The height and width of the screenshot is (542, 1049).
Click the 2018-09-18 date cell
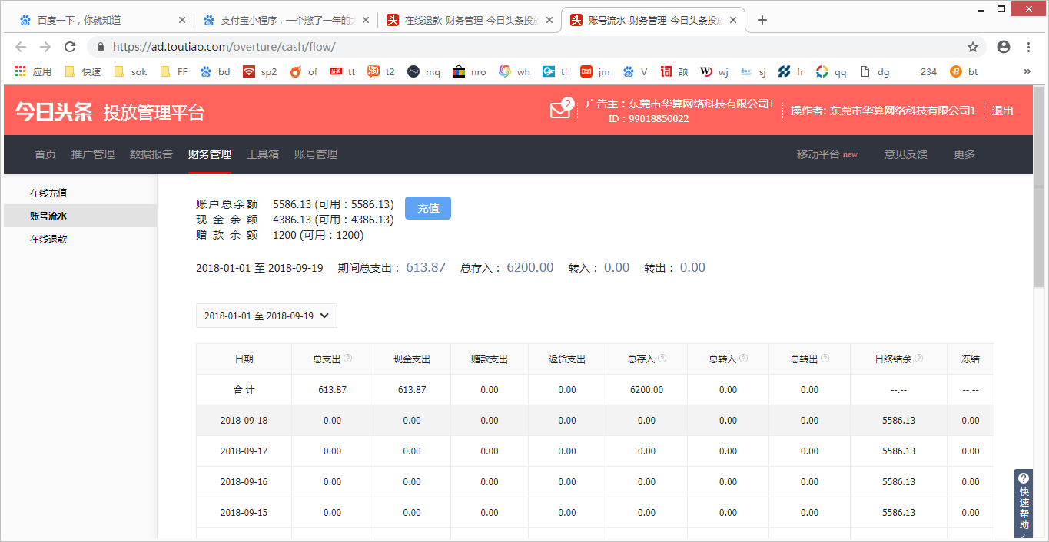[244, 421]
